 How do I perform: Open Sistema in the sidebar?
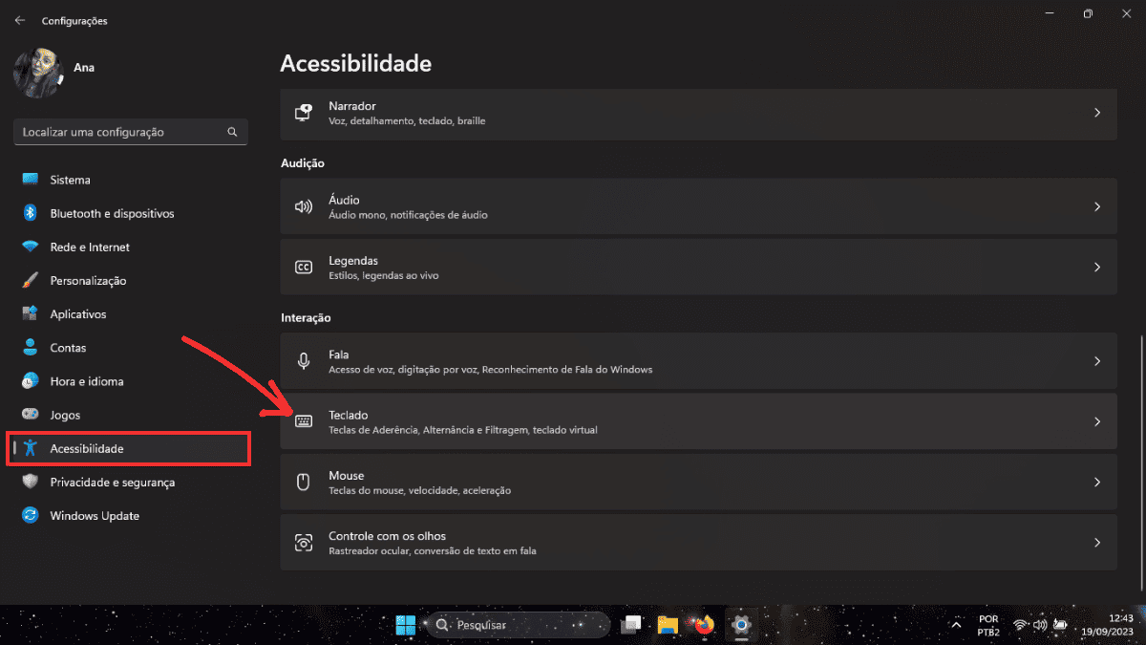(x=71, y=180)
